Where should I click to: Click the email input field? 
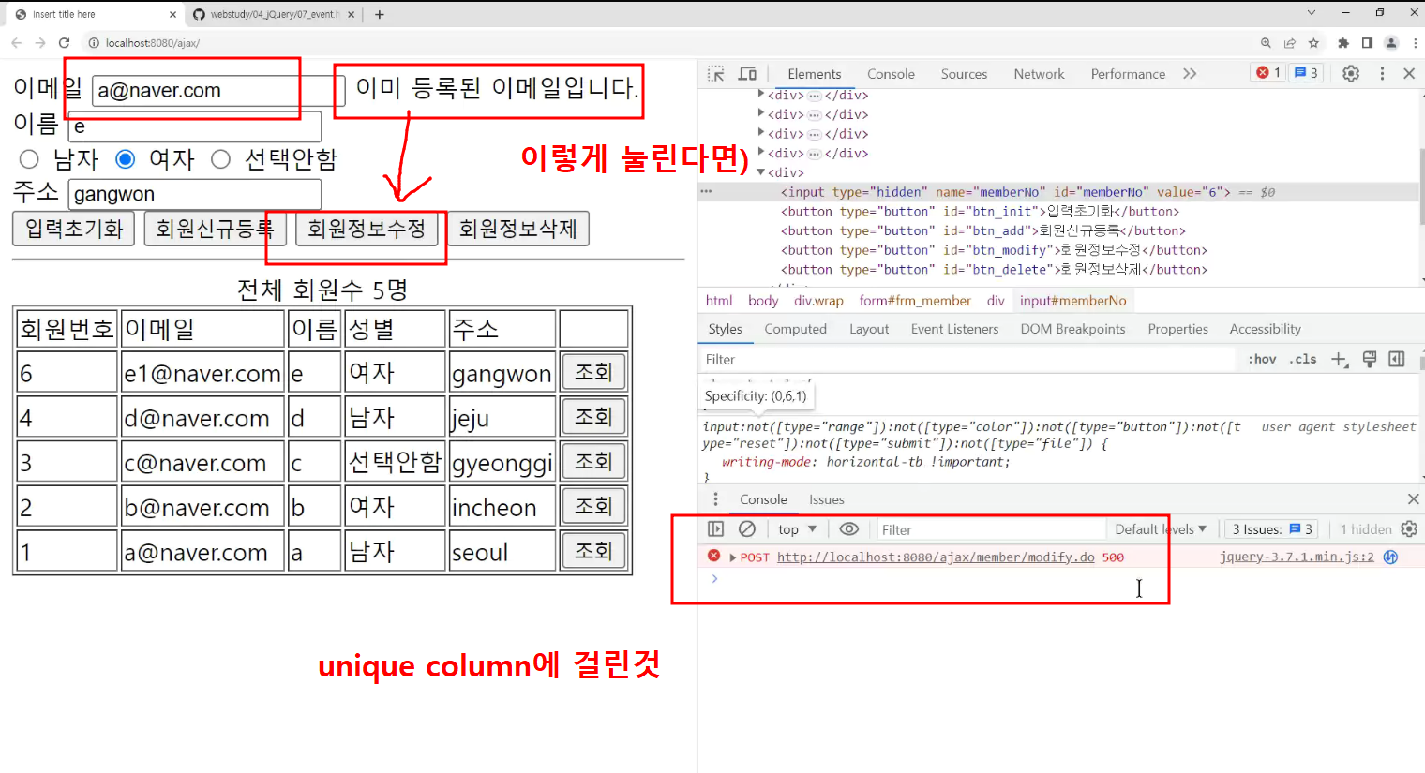pyautogui.click(x=218, y=91)
